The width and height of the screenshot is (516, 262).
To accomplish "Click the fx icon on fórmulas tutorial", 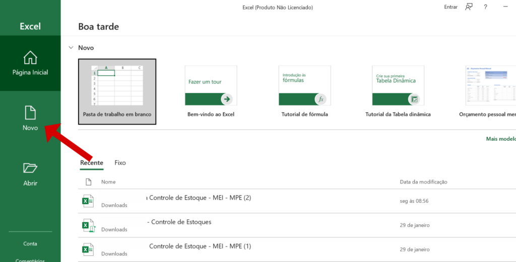I will [x=321, y=99].
